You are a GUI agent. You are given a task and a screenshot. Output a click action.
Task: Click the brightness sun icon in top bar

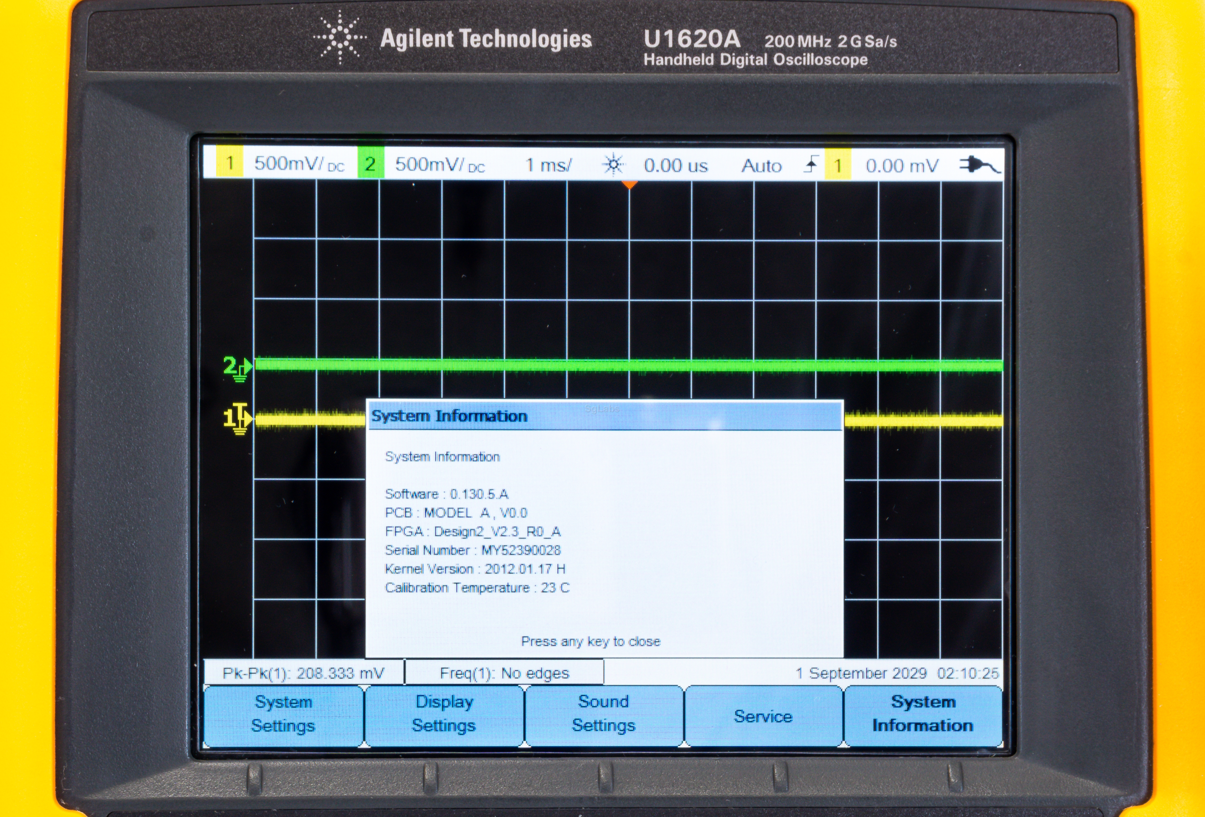click(614, 164)
